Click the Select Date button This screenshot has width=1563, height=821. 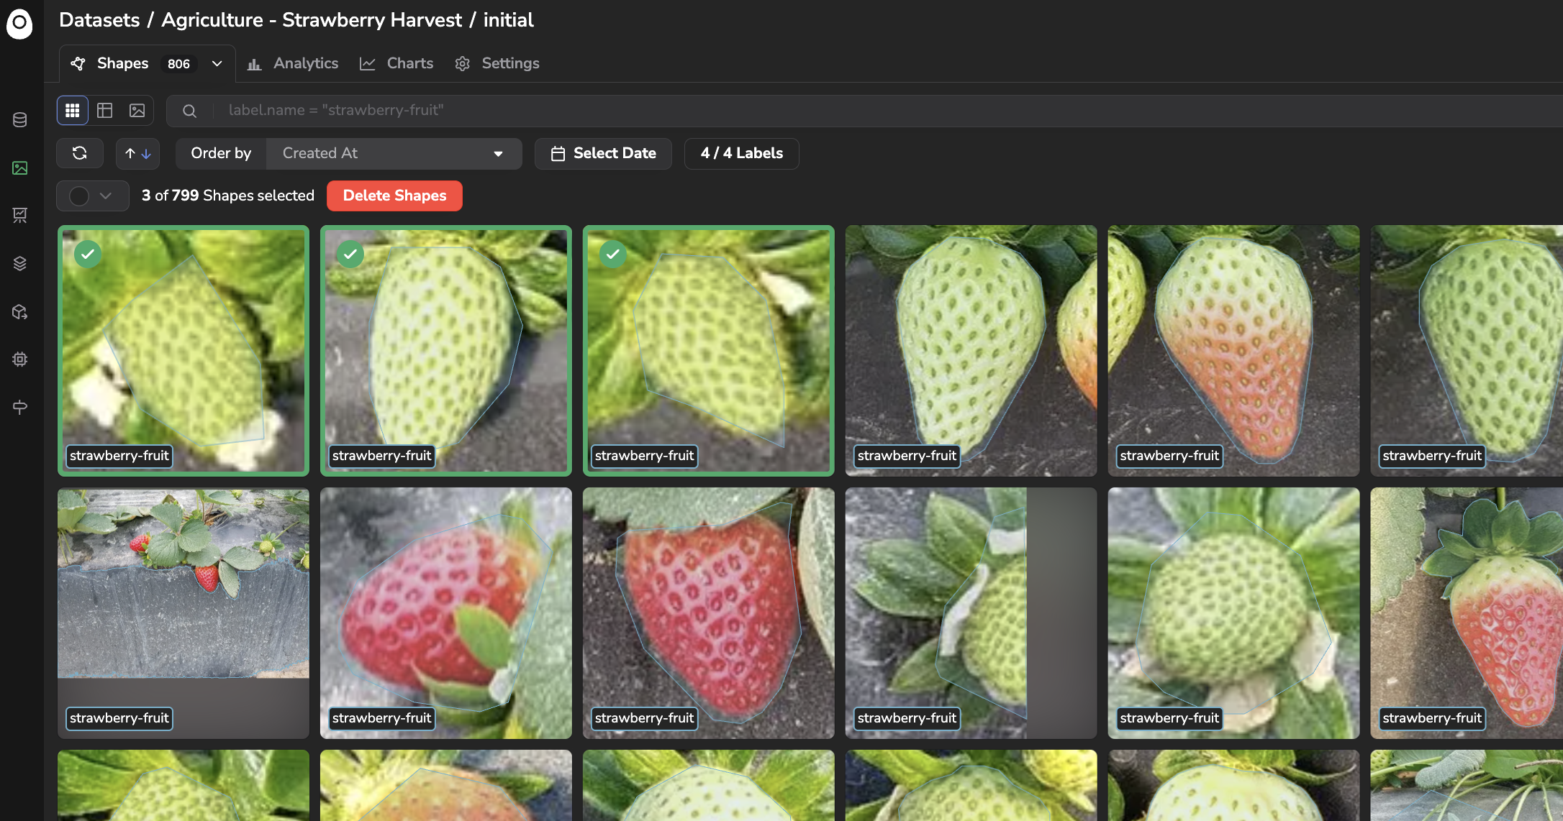[x=603, y=154]
